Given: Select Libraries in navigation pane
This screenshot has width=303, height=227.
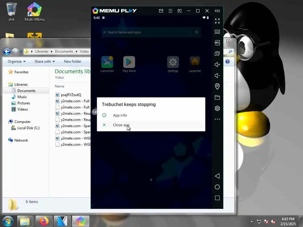Looking at the screenshot, I should pyautogui.click(x=21, y=84).
